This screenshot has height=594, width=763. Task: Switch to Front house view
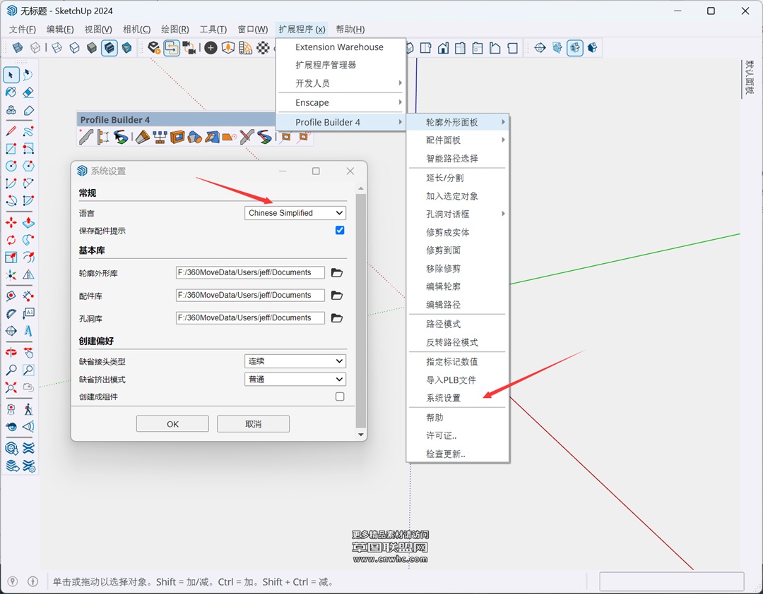pos(443,48)
